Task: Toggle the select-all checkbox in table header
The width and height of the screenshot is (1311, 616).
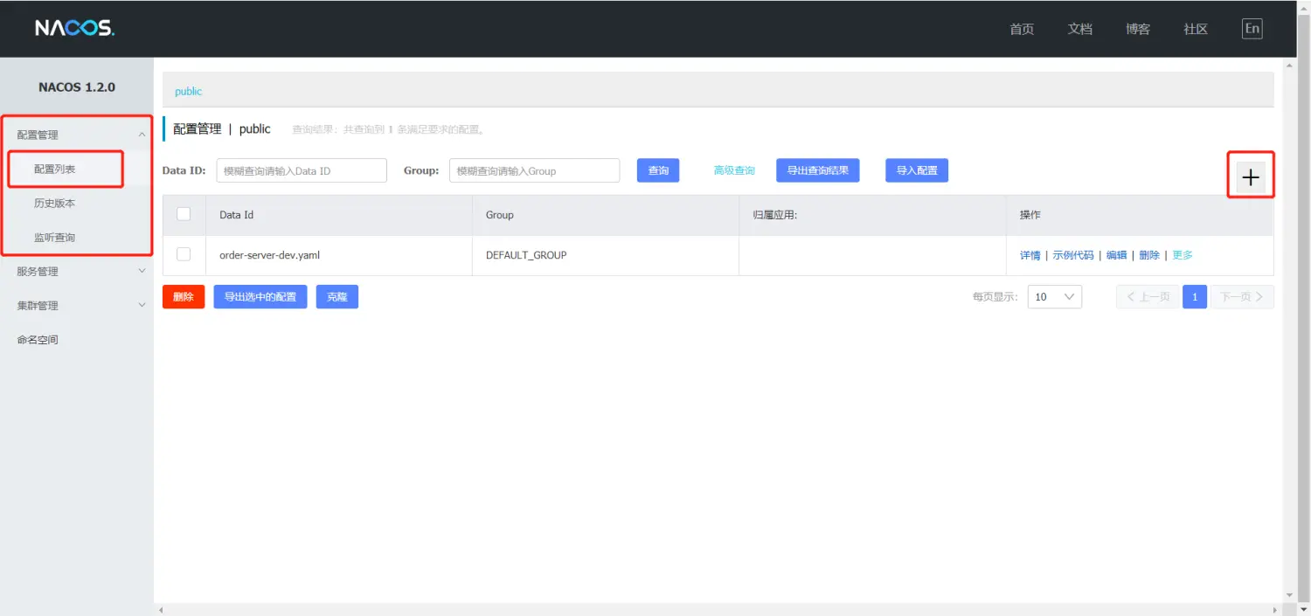Action: (x=184, y=214)
